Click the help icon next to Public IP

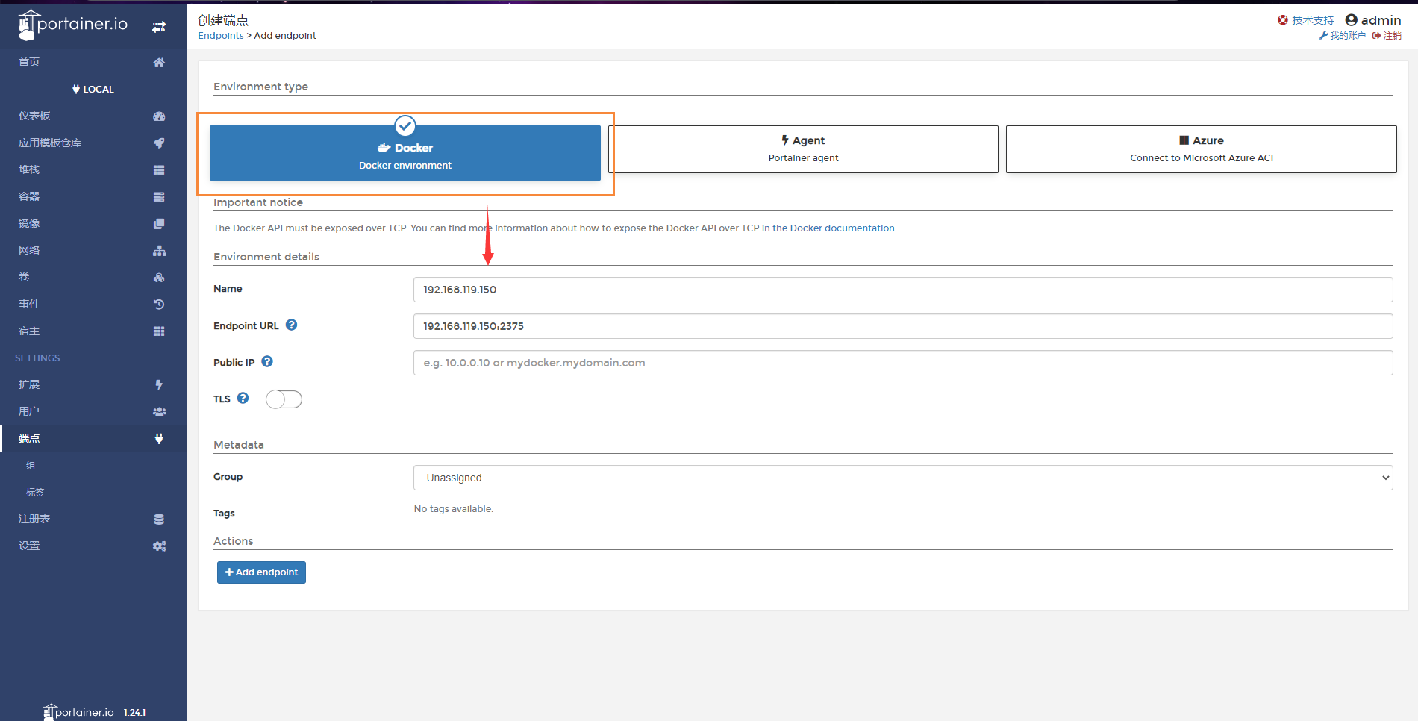point(267,361)
